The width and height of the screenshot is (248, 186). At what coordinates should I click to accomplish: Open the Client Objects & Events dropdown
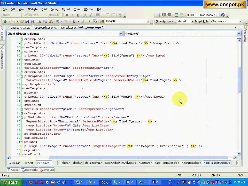point(121,34)
